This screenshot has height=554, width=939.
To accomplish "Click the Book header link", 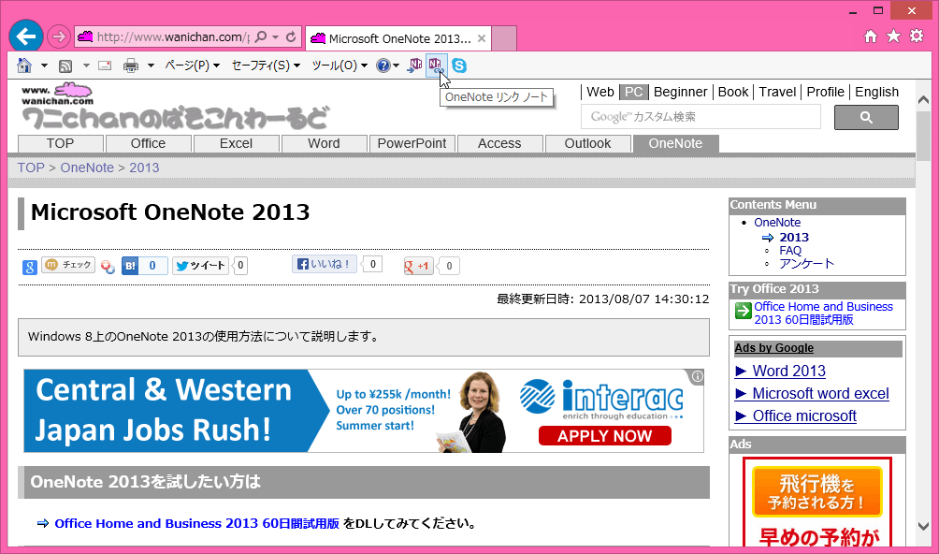I will click(x=733, y=93).
